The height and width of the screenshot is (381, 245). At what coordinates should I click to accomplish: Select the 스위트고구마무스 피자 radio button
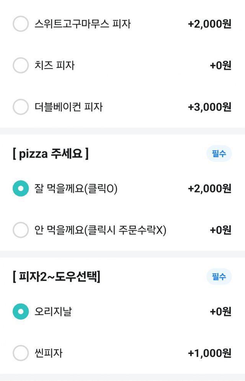[x=21, y=24]
